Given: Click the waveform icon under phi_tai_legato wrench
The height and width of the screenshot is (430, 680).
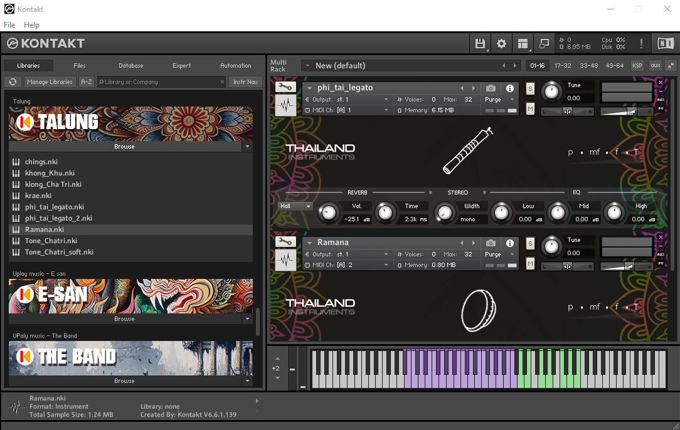Looking at the screenshot, I should point(285,105).
